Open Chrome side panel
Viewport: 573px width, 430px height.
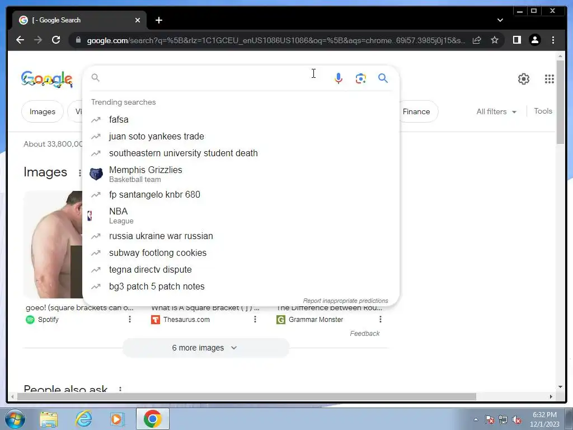pyautogui.click(x=516, y=40)
